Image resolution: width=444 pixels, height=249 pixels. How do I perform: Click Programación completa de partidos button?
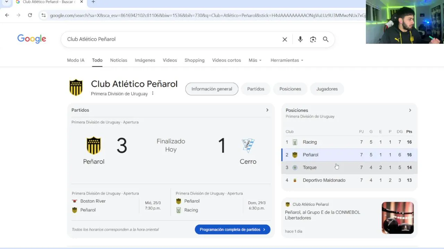(232, 230)
